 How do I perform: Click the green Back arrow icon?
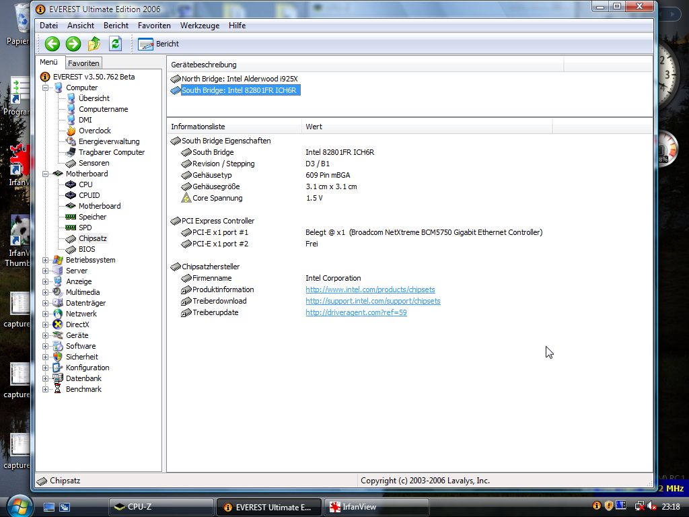coord(52,44)
